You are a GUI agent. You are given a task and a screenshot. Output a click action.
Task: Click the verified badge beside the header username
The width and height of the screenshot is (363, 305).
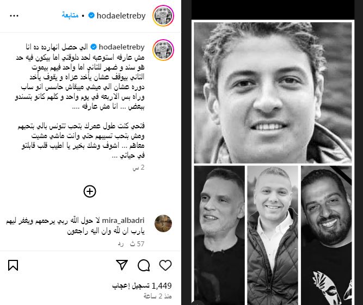(x=91, y=15)
